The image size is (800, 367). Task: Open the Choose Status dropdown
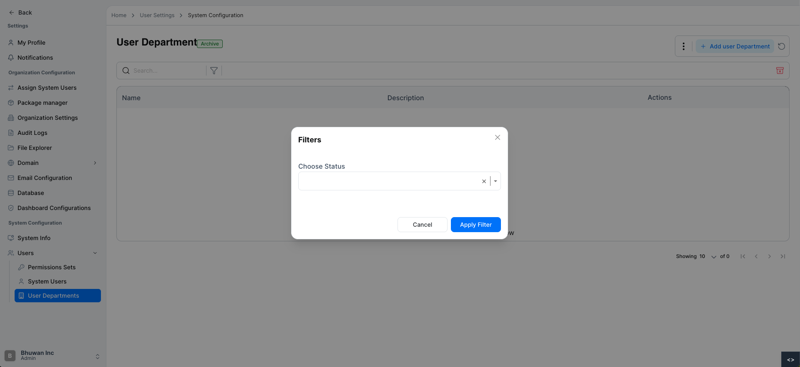[495, 181]
